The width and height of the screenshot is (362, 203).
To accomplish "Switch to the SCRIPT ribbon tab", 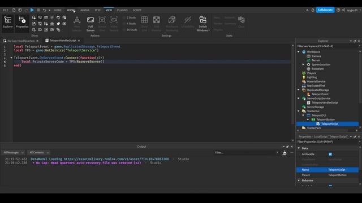I will pos(137,10).
